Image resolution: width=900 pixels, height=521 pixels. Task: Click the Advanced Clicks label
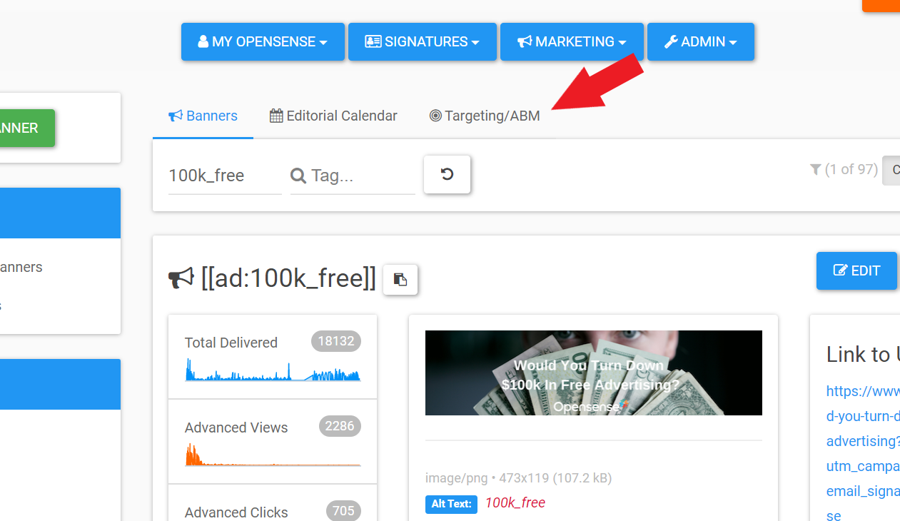236,512
